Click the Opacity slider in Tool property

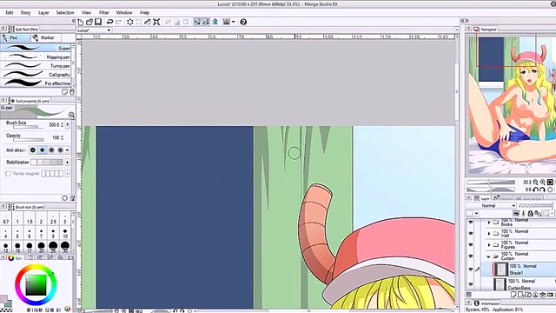(28, 139)
